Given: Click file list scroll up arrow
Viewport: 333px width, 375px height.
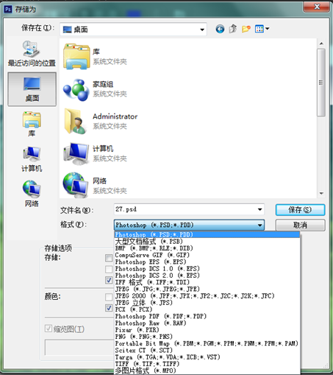Looking at the screenshot, I should (321, 43).
